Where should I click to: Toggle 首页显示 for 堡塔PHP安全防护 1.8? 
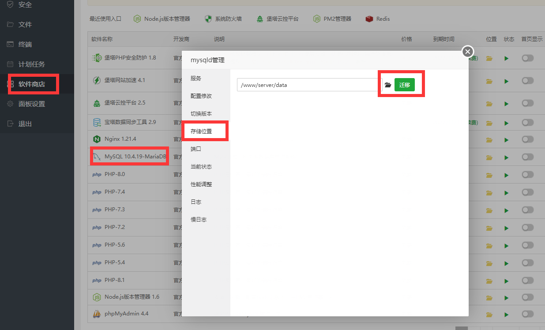[528, 58]
